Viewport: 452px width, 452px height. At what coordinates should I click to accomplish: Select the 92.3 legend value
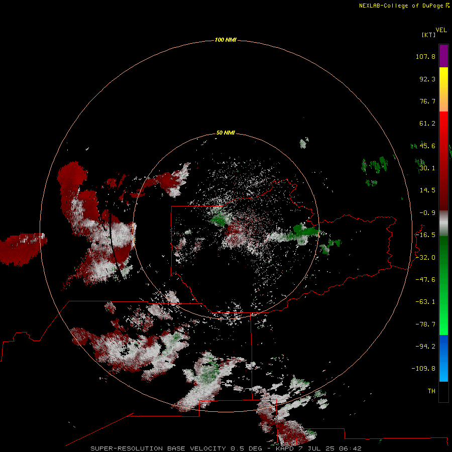[x=427, y=79]
